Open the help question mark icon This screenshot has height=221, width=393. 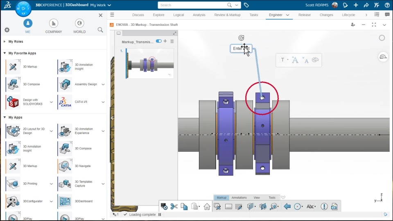[x=387, y=5]
